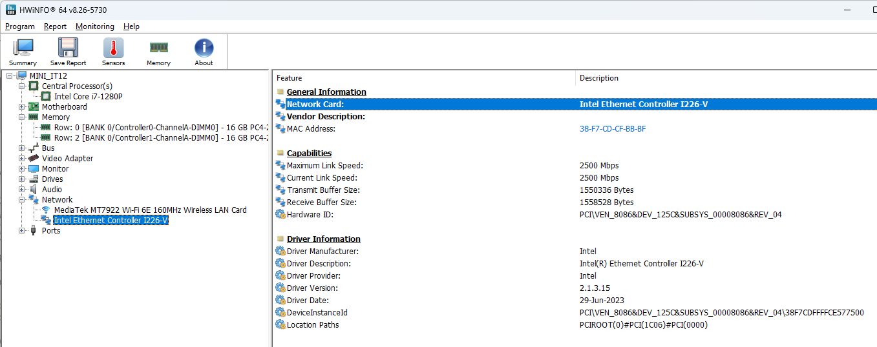
Task: Click the Ports plug icon
Action: point(34,231)
